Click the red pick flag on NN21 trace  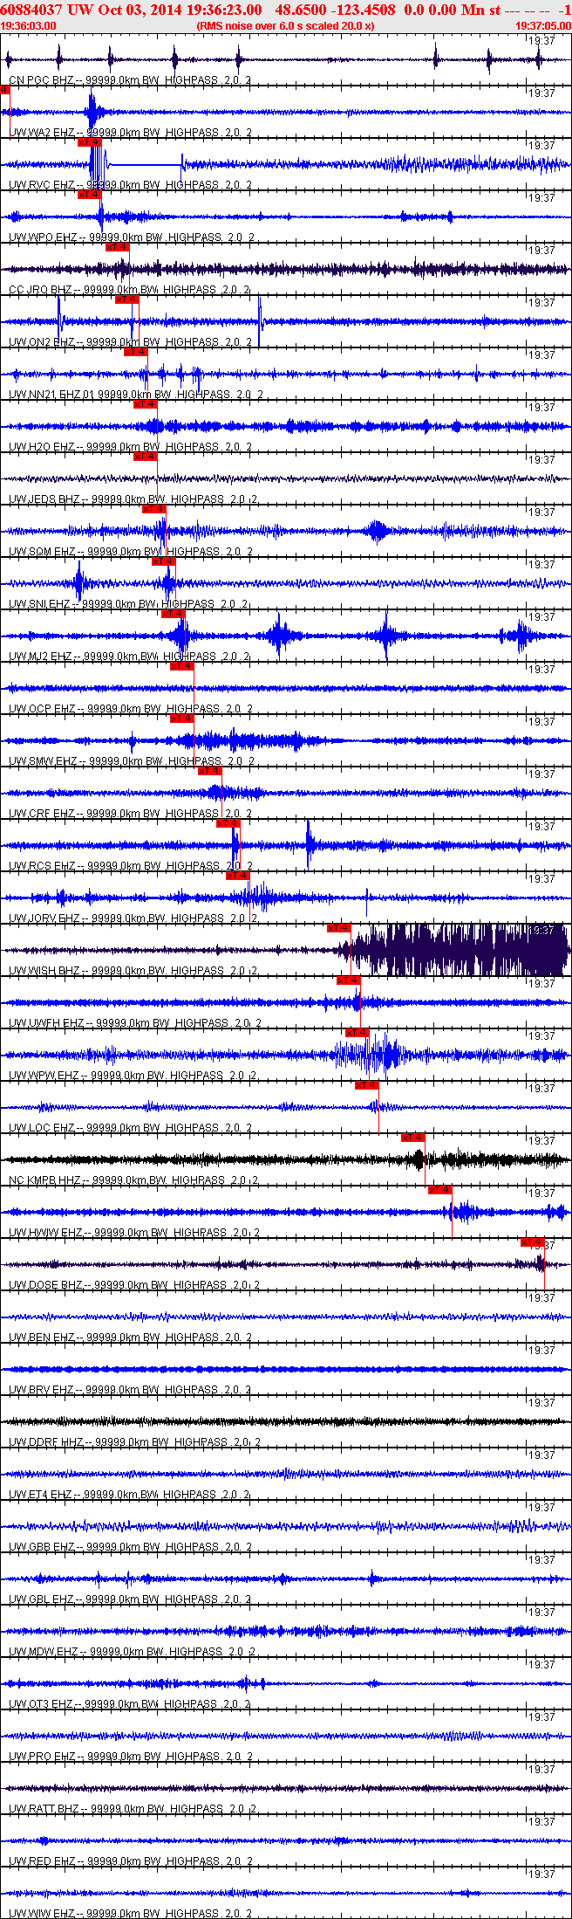point(136,351)
